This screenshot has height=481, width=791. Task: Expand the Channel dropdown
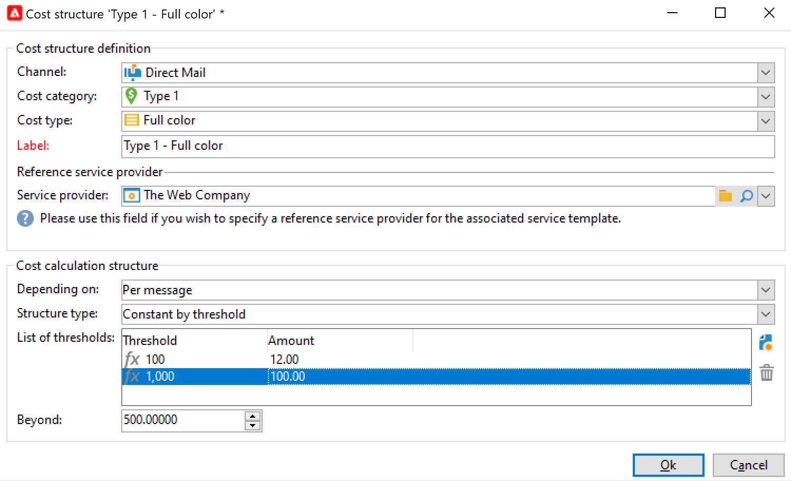(x=766, y=73)
